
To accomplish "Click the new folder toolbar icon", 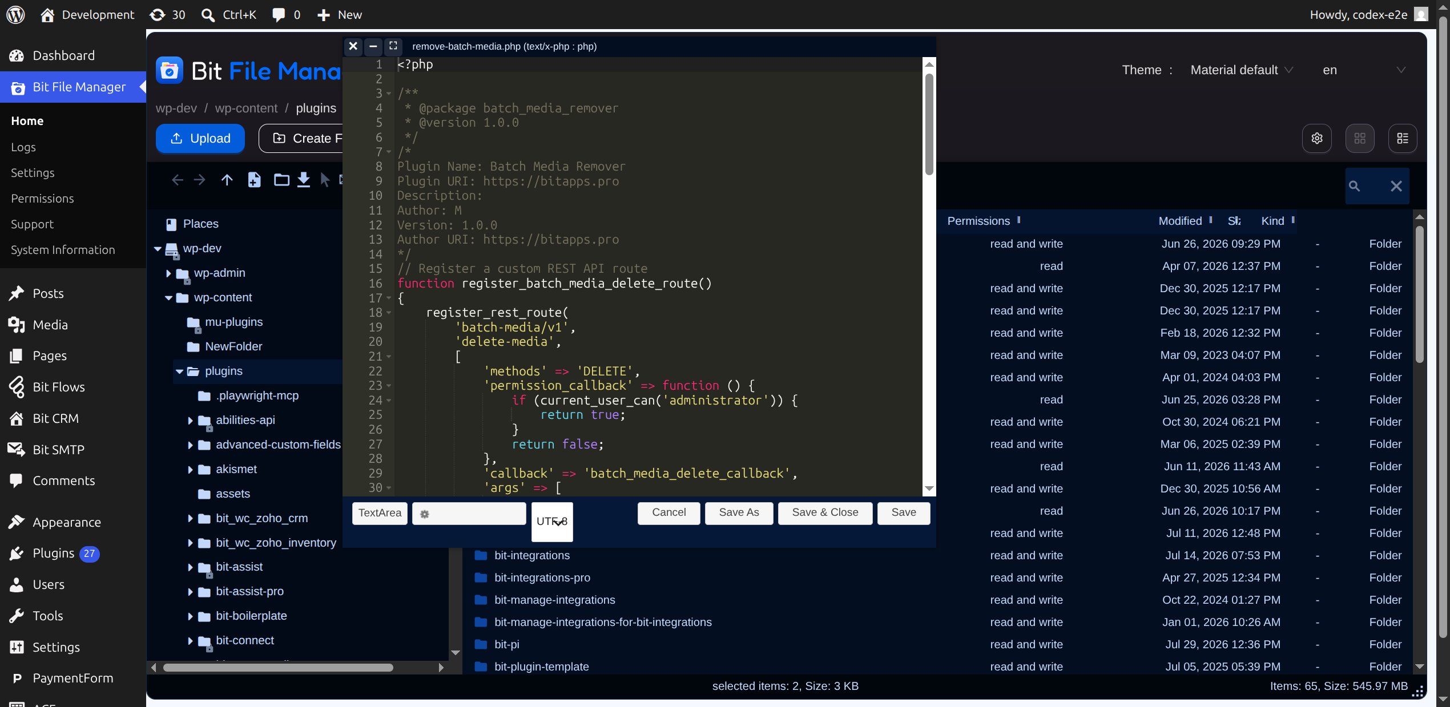I will [281, 180].
